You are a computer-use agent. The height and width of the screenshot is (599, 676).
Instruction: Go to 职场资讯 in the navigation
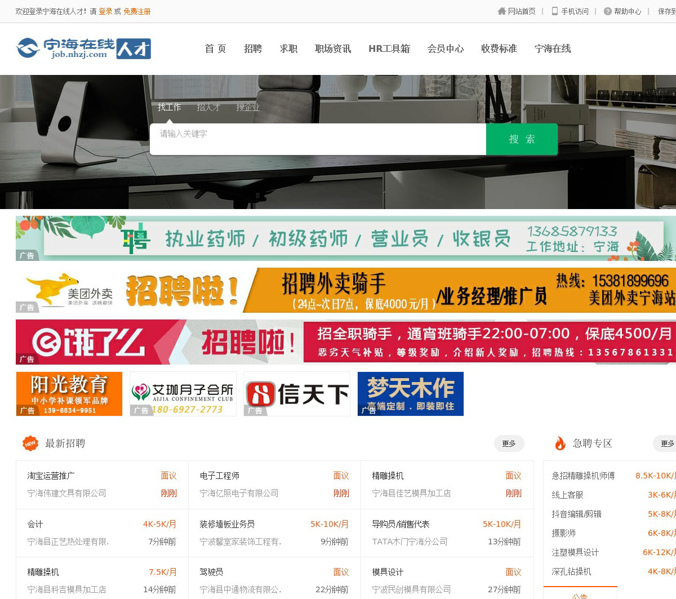[333, 49]
